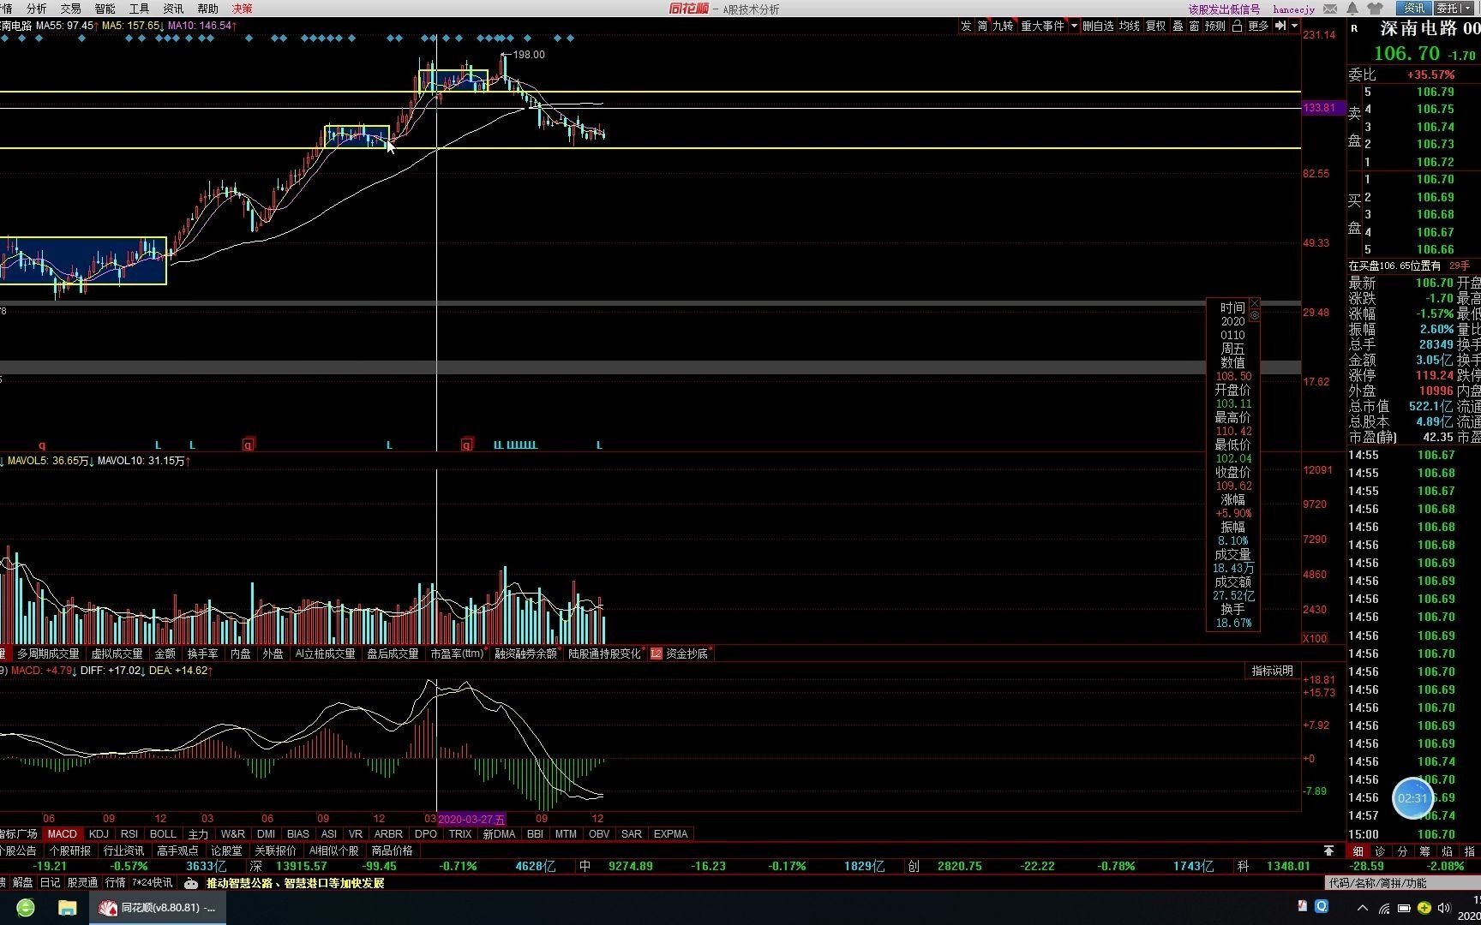The width and height of the screenshot is (1481, 925).
Task: Click the robot news ticker icon
Action: pos(191,883)
